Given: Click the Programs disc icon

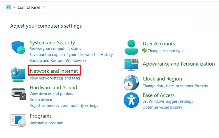Looking at the screenshot, I should tap(18, 121).
